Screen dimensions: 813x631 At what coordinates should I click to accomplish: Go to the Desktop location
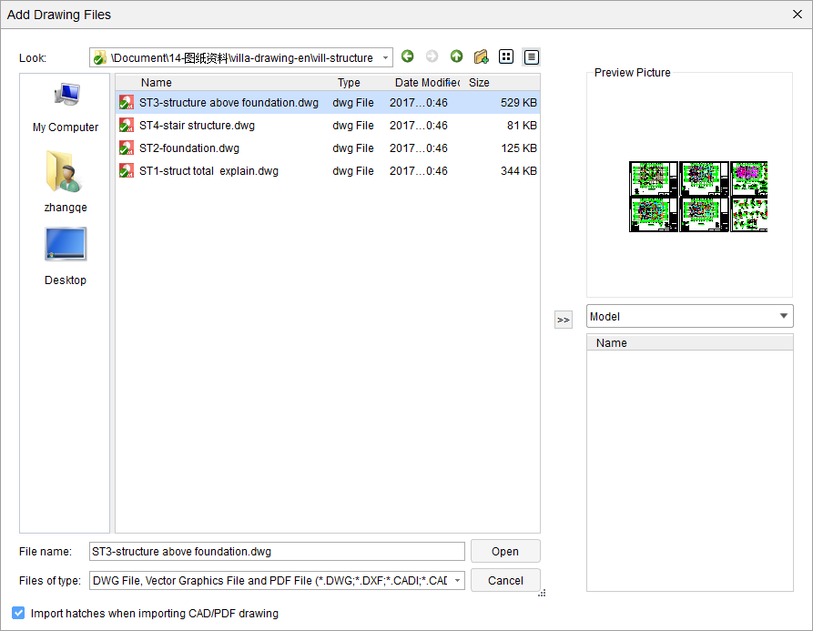pos(66,255)
